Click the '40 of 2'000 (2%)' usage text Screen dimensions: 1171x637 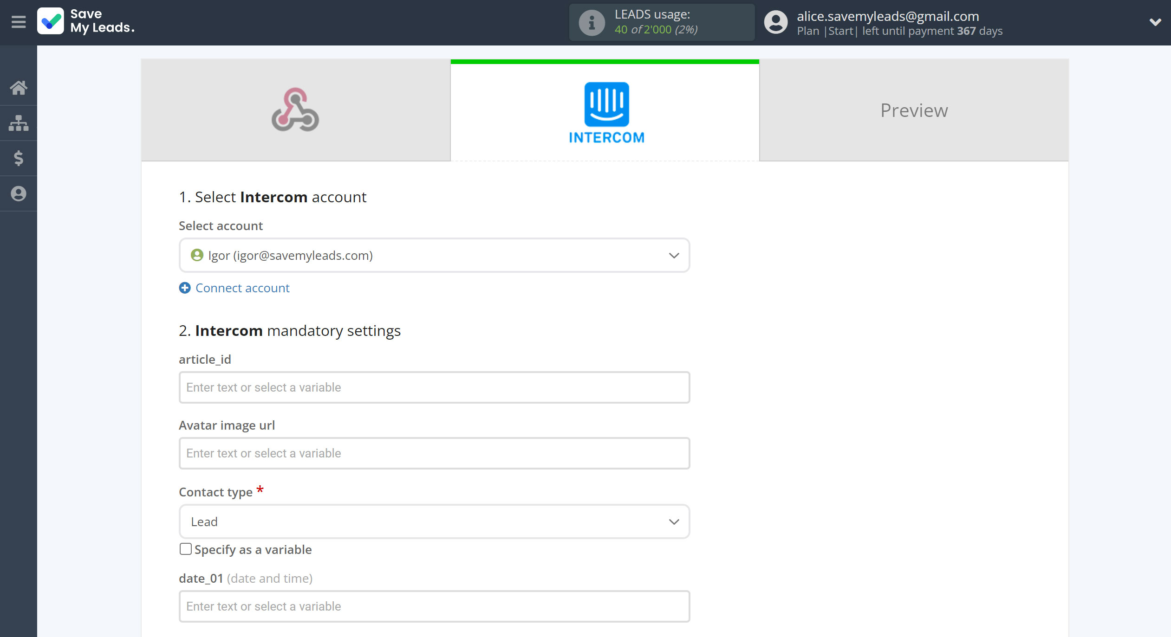656,30
